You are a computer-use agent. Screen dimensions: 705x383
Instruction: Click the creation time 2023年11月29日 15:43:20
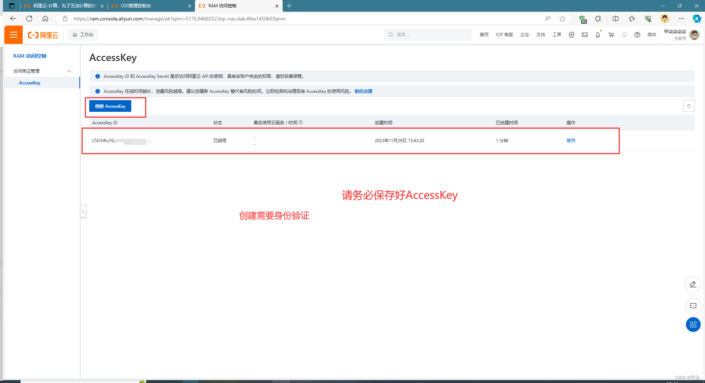(399, 141)
